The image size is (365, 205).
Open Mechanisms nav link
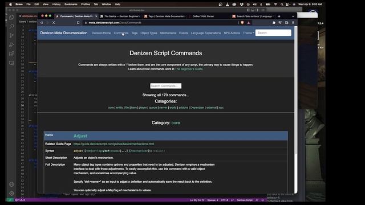point(168,33)
